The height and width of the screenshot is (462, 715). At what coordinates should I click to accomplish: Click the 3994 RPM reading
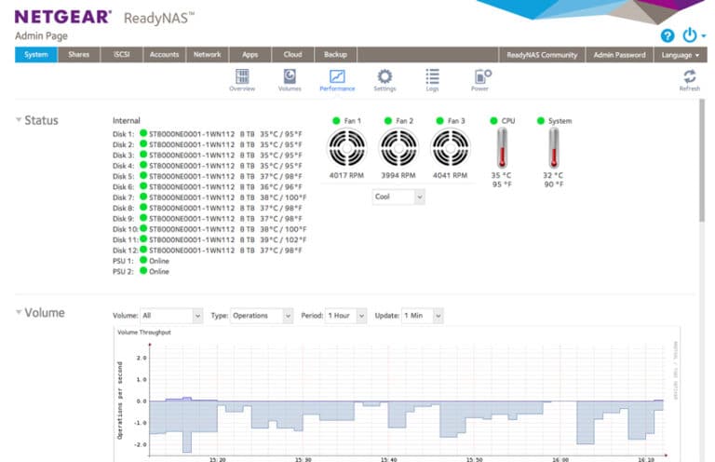click(x=398, y=175)
